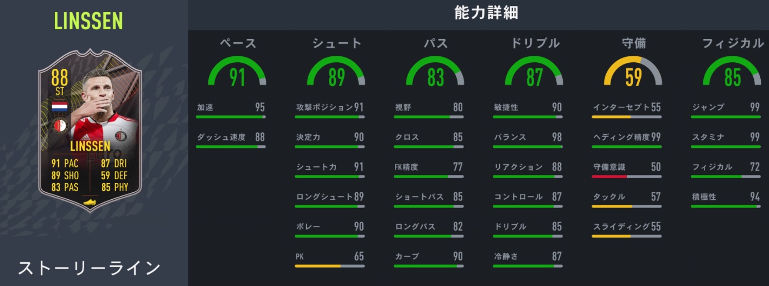Click the 88 ST overall rating on the card
Image resolution: width=769 pixels, height=286 pixels.
59,84
